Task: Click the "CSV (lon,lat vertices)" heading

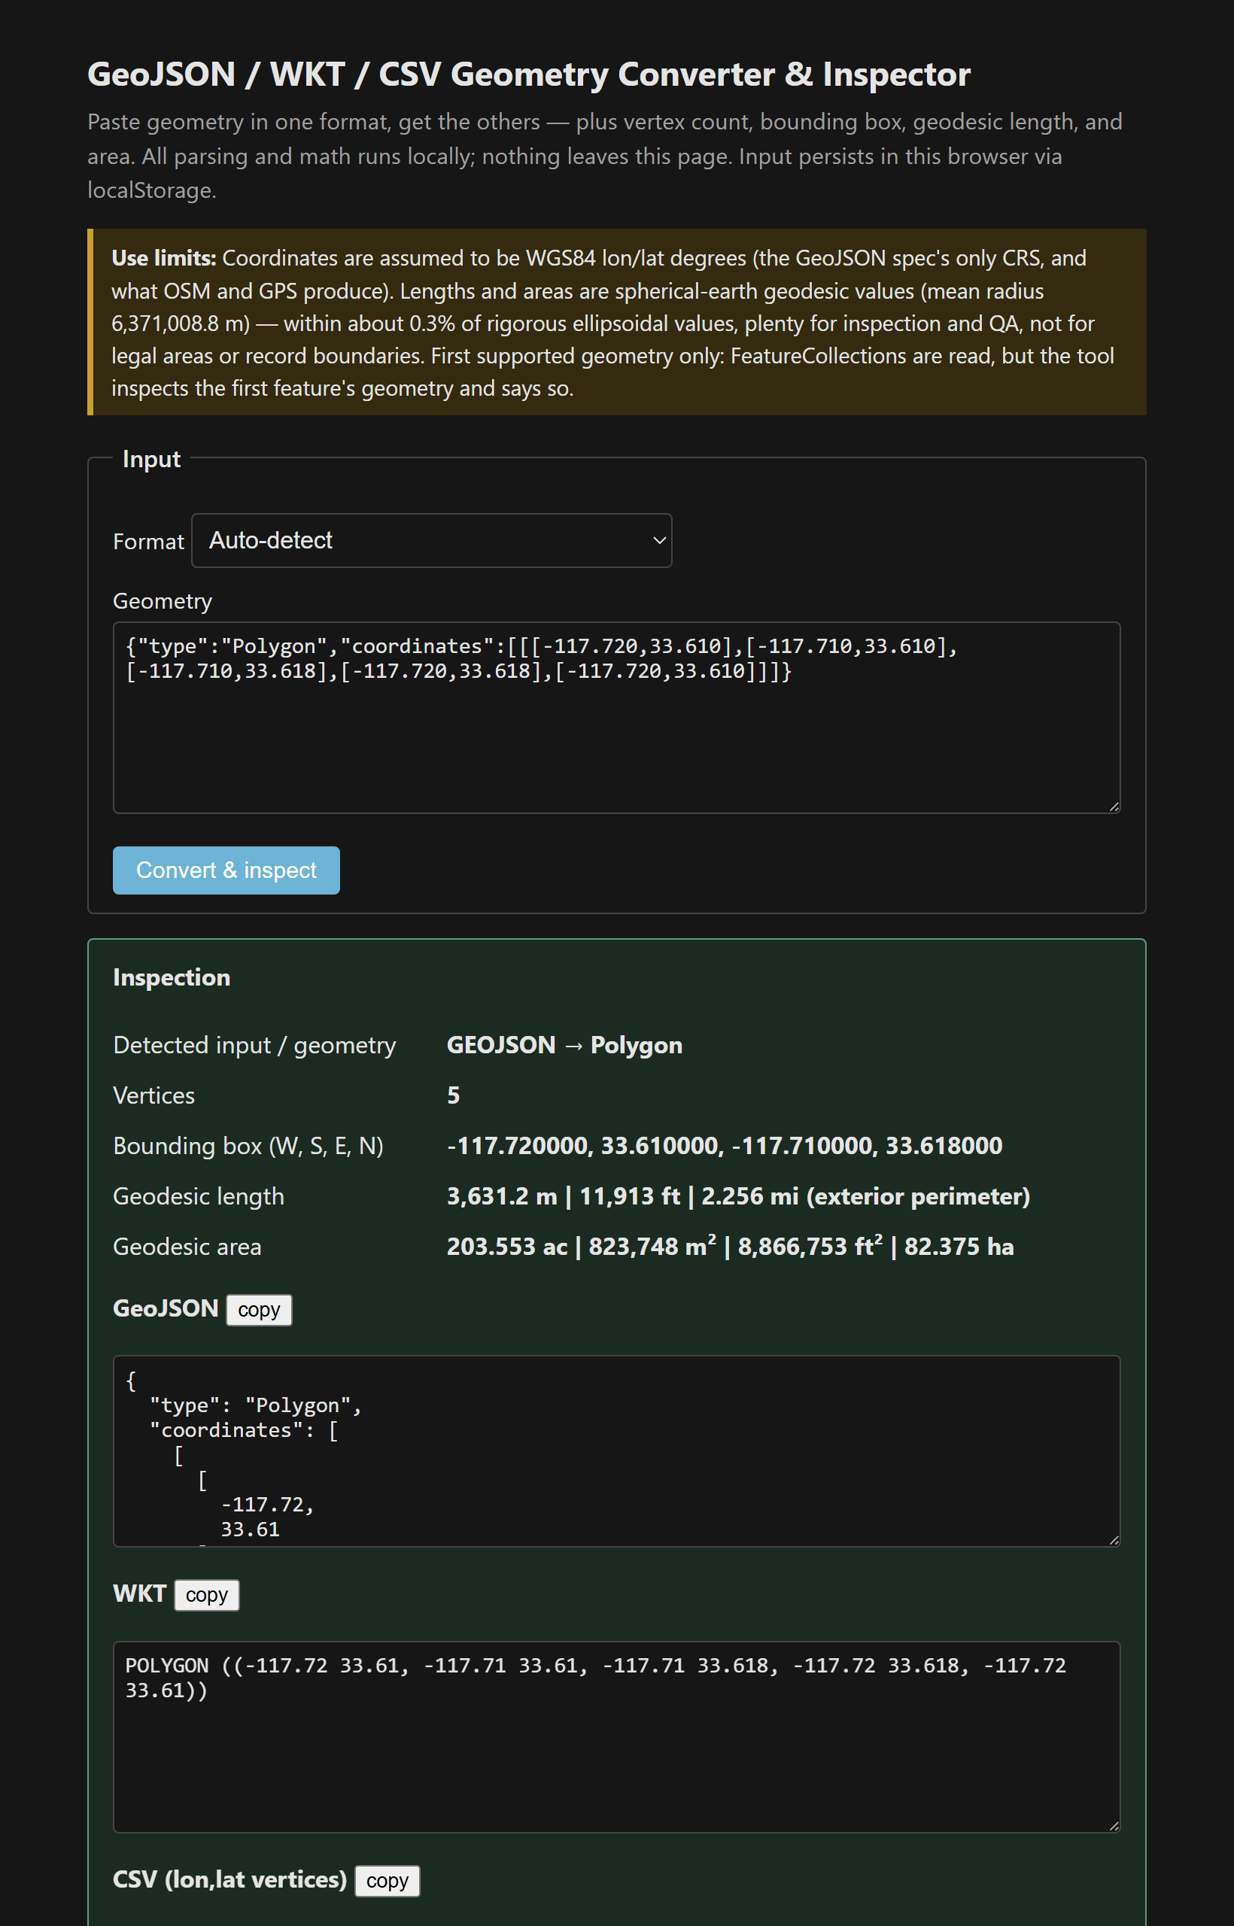Action: (230, 1880)
